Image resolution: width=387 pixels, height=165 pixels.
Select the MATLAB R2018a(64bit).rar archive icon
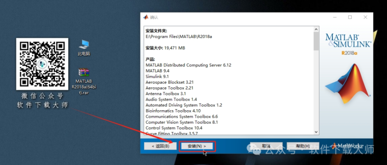[84, 82]
